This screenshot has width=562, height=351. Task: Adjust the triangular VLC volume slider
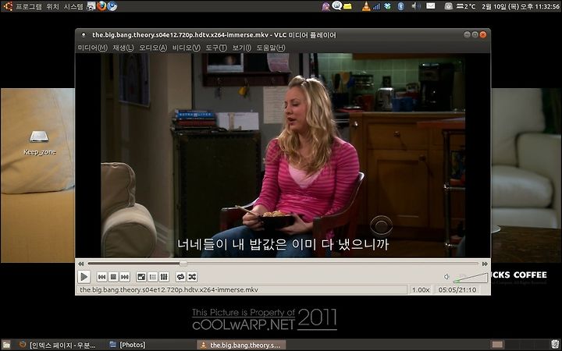[470, 278]
